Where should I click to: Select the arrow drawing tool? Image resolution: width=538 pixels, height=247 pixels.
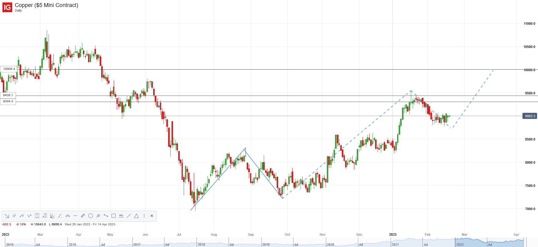(7, 216)
